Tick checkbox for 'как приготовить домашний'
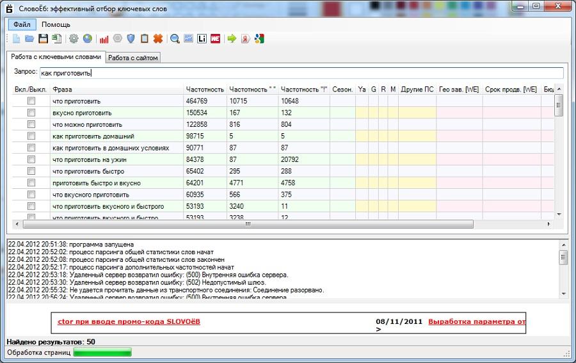Screen dimensions: 576x363 pyautogui.click(x=31, y=136)
